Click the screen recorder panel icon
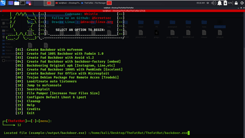The height and width of the screenshot is (138, 245). point(29,3)
